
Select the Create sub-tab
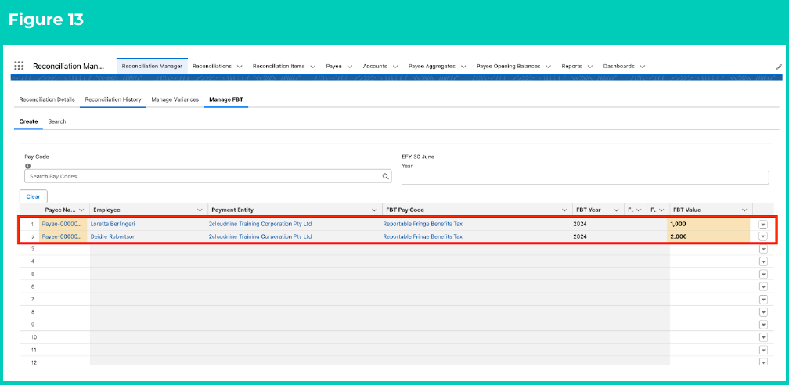[x=29, y=121]
